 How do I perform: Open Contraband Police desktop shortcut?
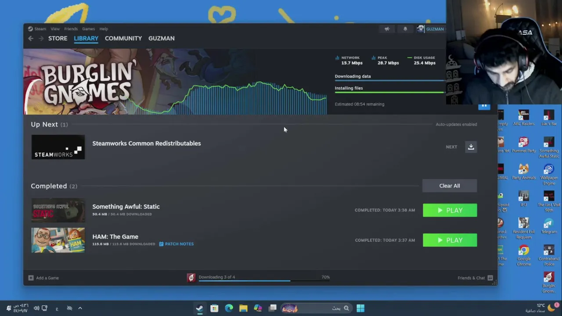click(x=549, y=255)
